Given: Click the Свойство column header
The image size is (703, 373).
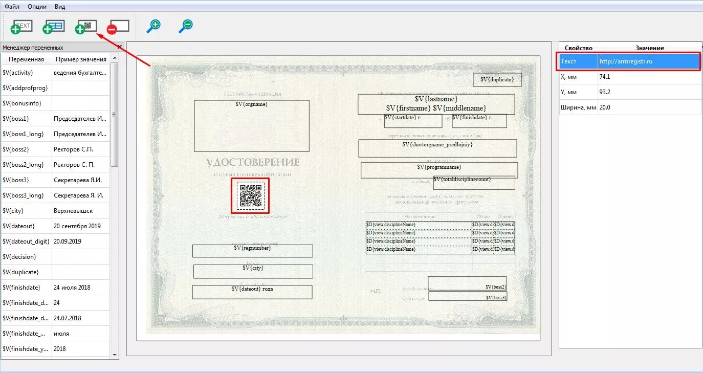Looking at the screenshot, I should tap(578, 48).
